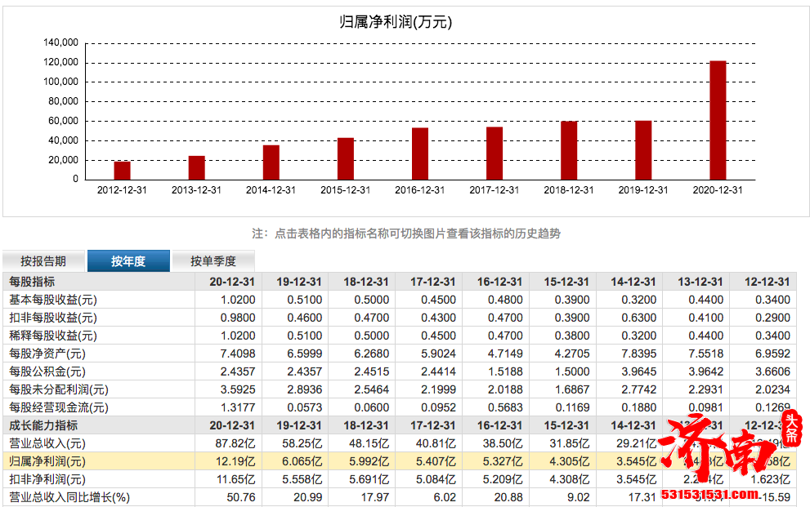Select the 按年度 tab

point(128,260)
